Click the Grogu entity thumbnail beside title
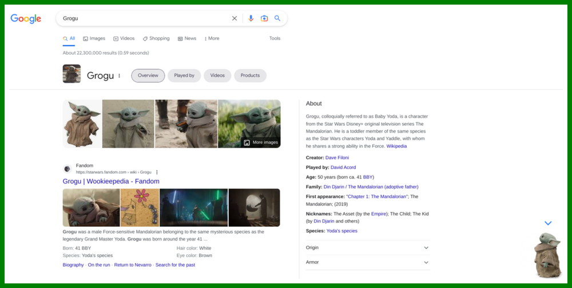The image size is (572, 288). [x=71, y=74]
